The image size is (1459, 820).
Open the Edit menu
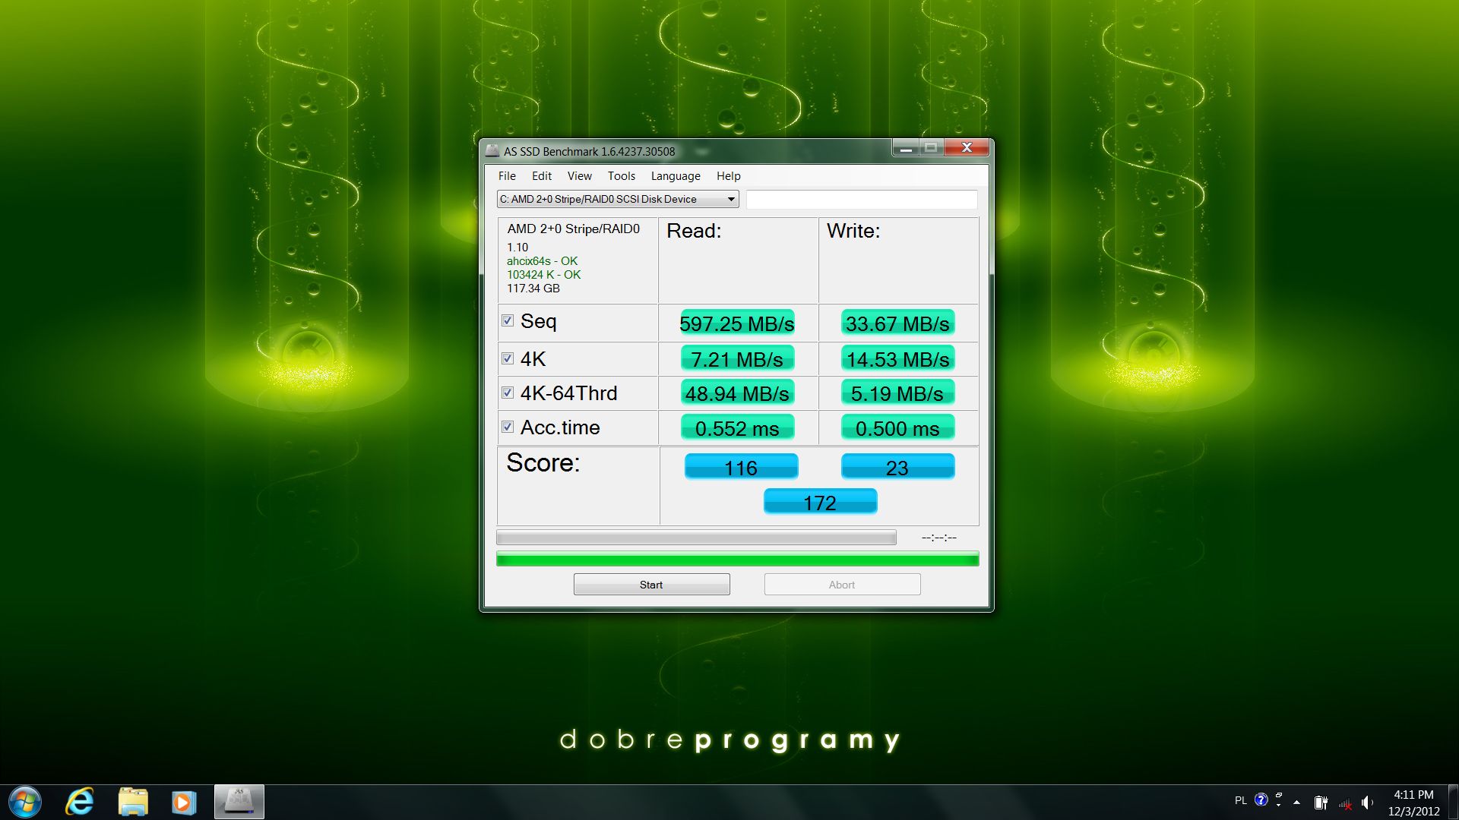click(542, 176)
